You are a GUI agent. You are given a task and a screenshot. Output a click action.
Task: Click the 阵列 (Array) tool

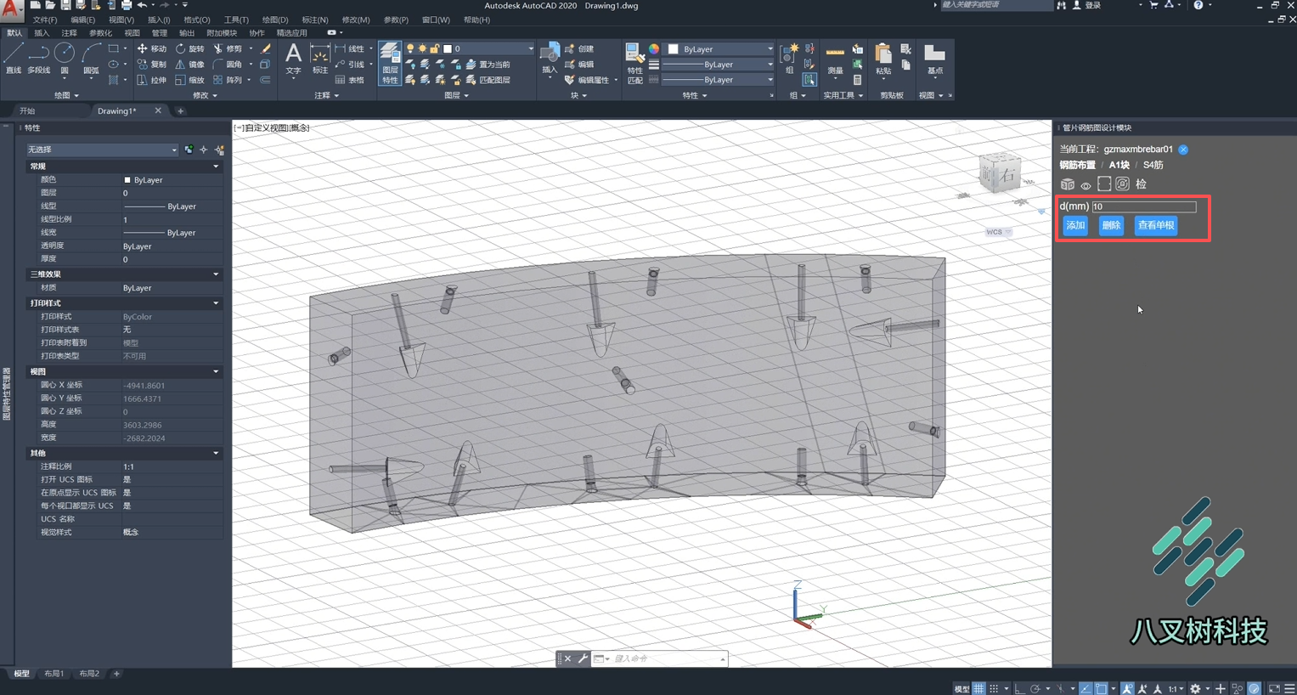tap(228, 80)
